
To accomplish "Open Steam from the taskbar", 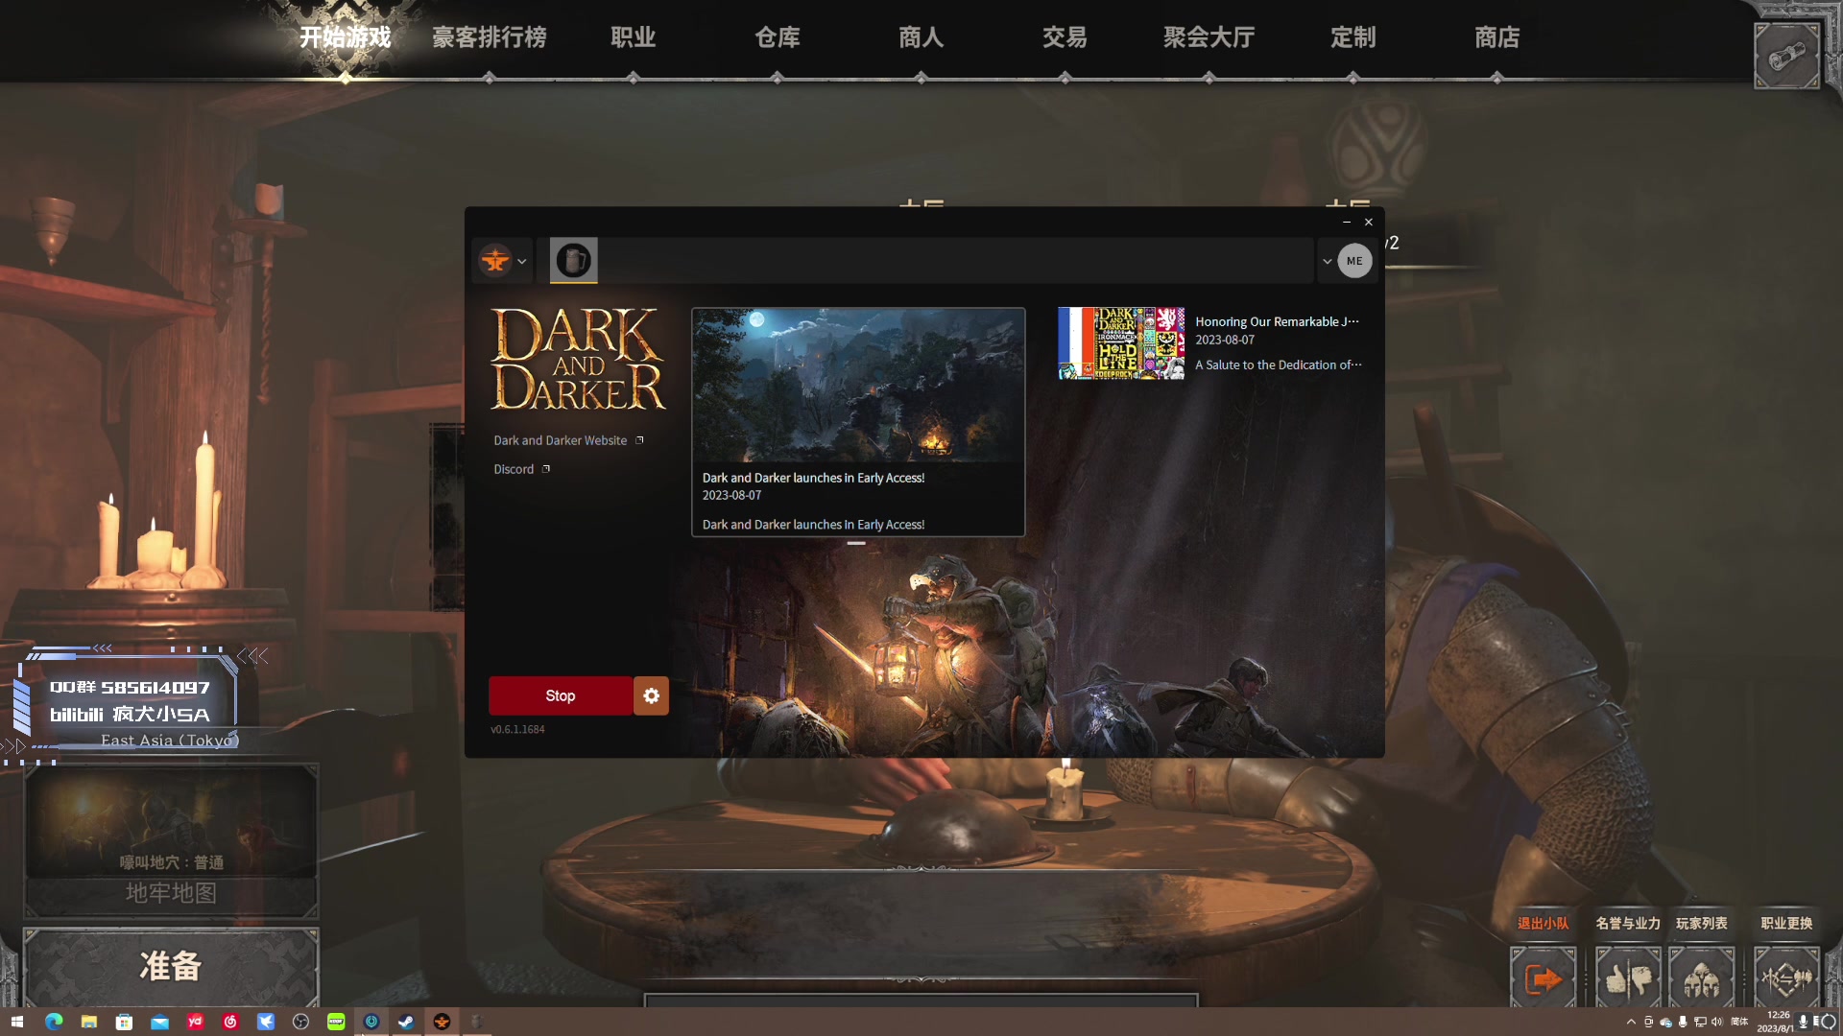I will pyautogui.click(x=406, y=1022).
